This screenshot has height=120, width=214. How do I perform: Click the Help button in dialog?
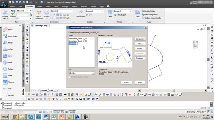click(x=140, y=83)
